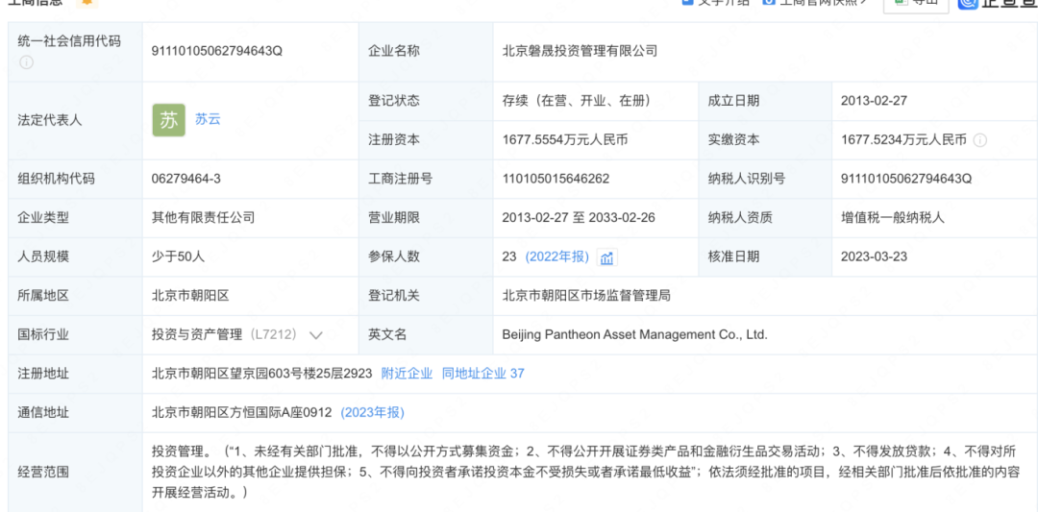Open legal representative 苏云 link
Viewport: 1038px width, 512px height.
[208, 120]
